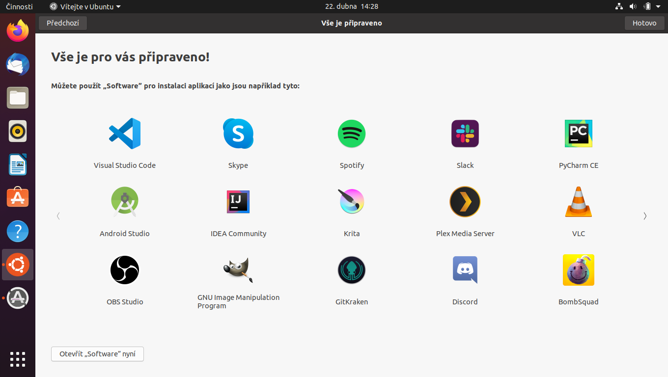Launch Rhythmbox from the dock
The image size is (668, 377).
18,131
